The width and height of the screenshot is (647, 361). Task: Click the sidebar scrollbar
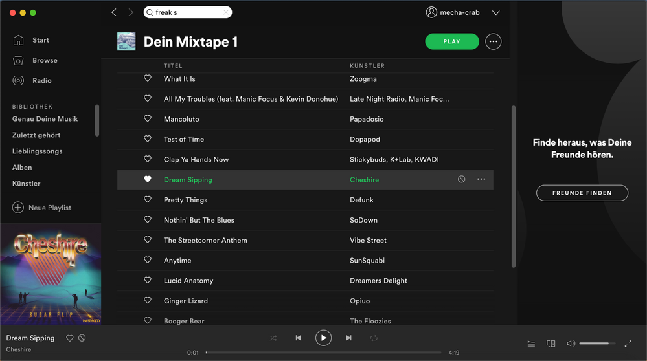click(97, 120)
